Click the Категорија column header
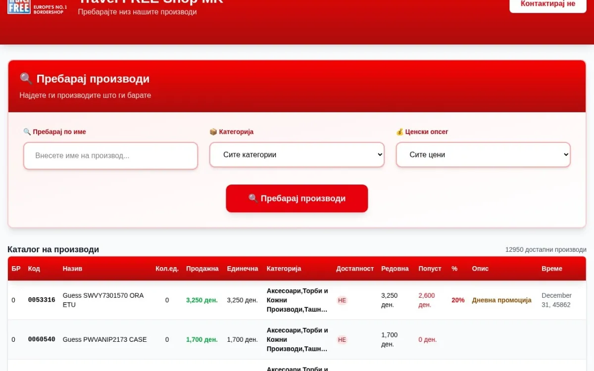 click(x=284, y=269)
